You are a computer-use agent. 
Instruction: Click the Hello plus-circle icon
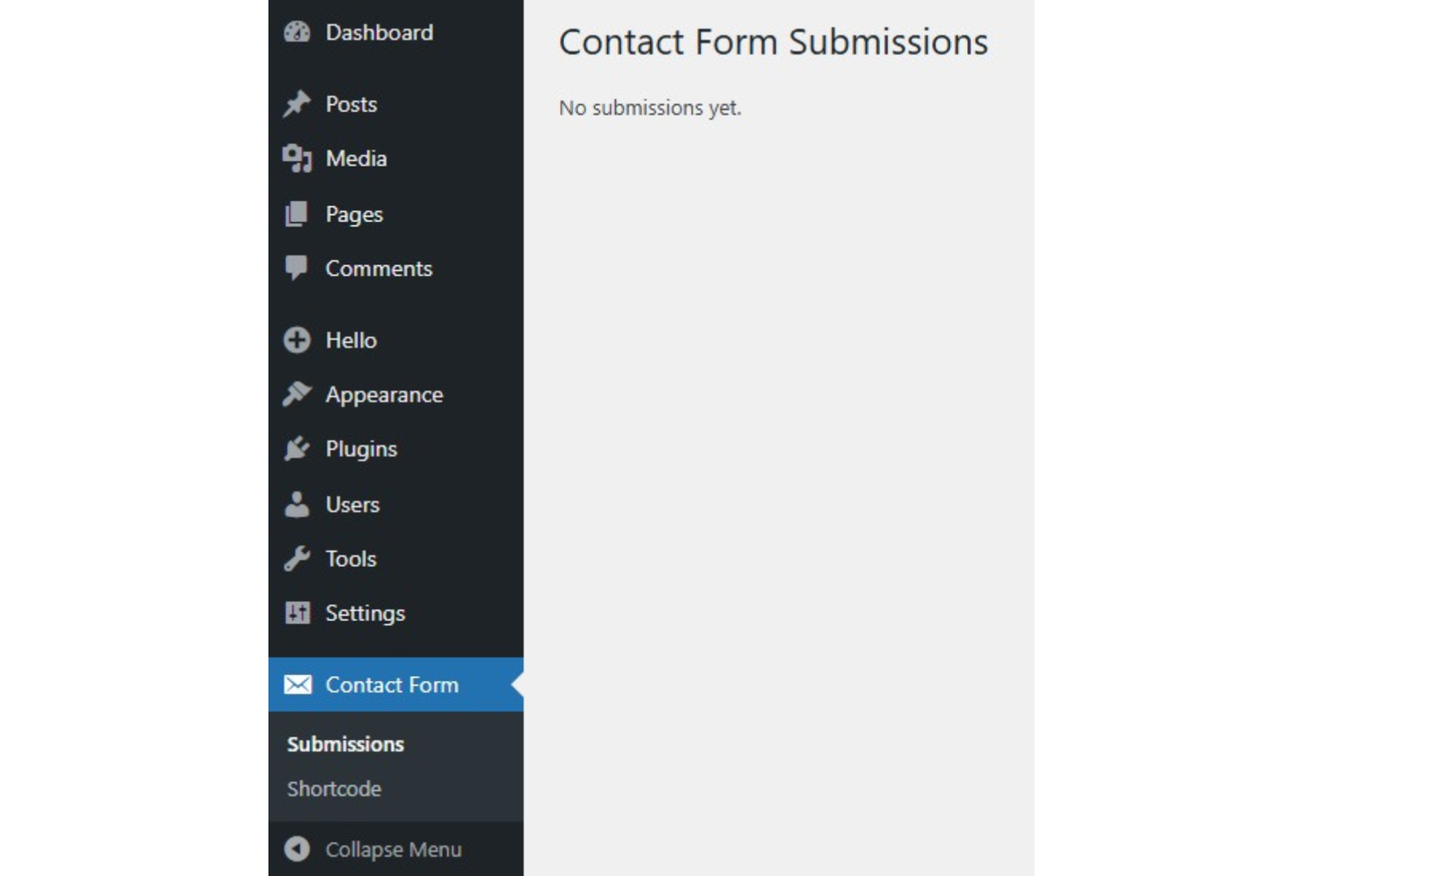(x=297, y=340)
